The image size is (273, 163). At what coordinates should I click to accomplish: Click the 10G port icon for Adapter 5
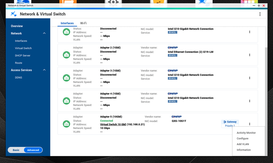(x=66, y=124)
